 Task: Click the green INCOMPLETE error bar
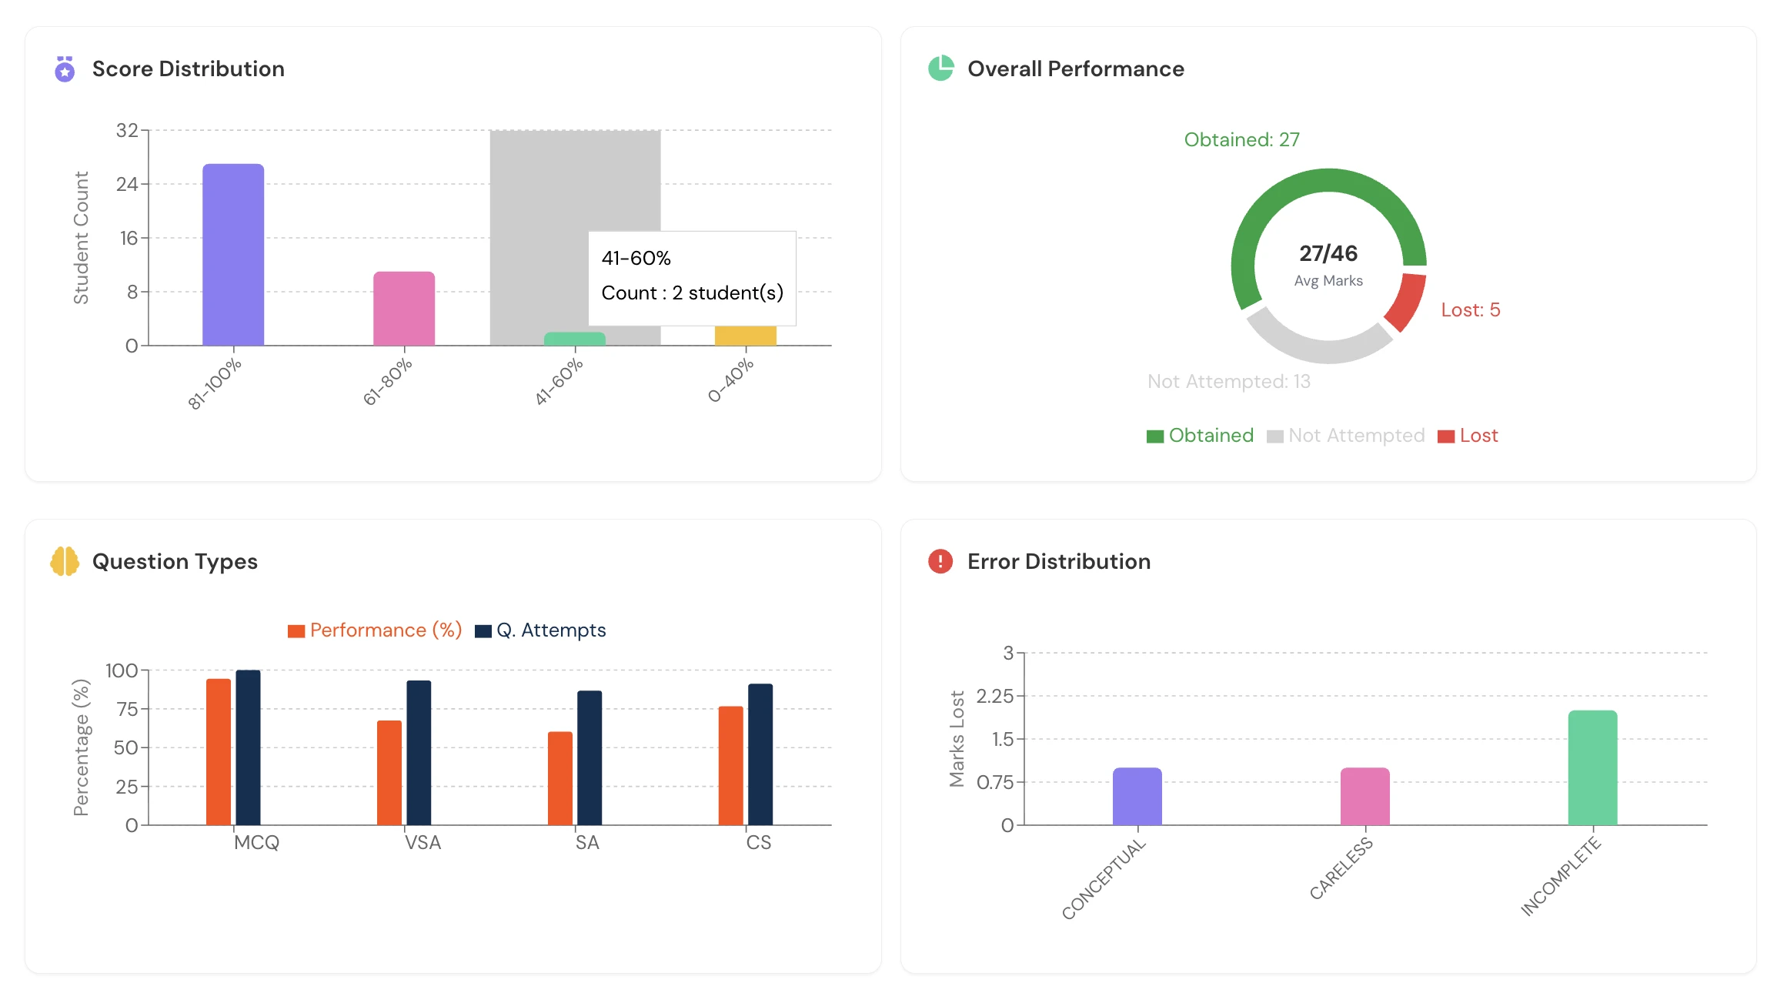coord(1592,767)
